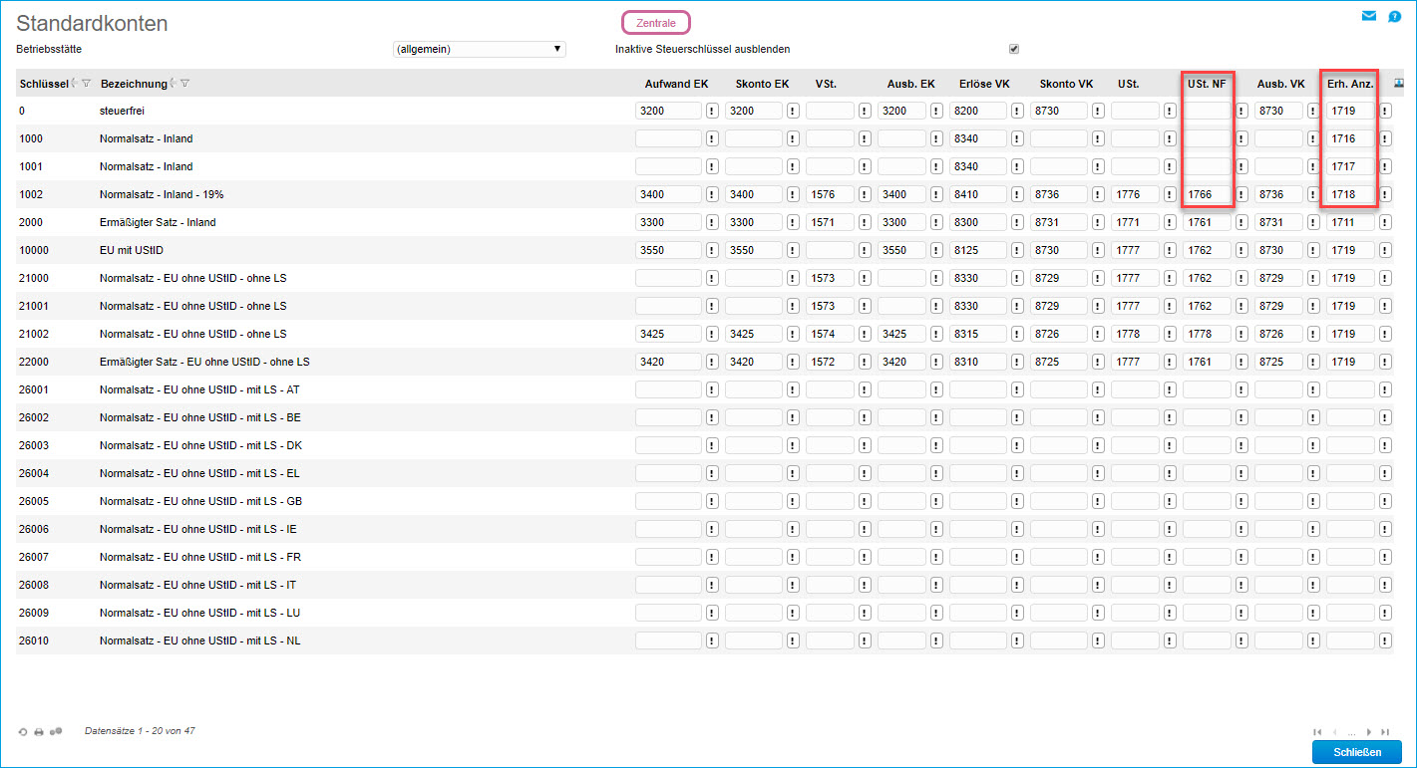Click Erlöse VK field with 8410
The image size is (1417, 768).
[x=978, y=194]
